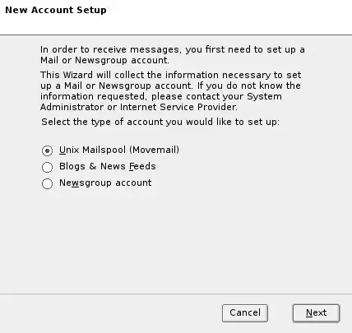This screenshot has width=352, height=333.
Task: Click the "Blogs & News Feeds" option label
Action: [x=108, y=166]
